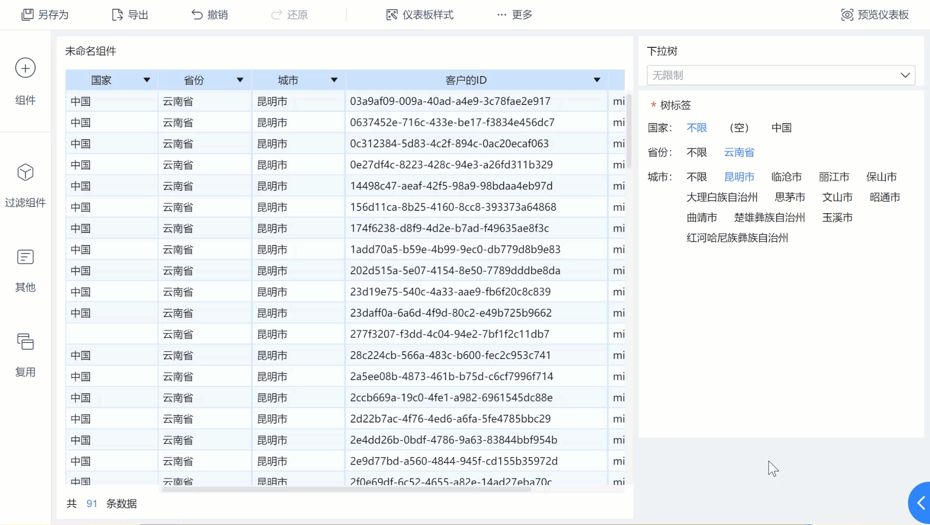Click the 撤销 undo icon
This screenshot has width=930, height=525.
196,15
